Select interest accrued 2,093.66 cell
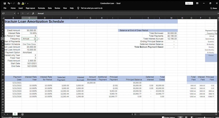 pyautogui.click(x=77, y=94)
